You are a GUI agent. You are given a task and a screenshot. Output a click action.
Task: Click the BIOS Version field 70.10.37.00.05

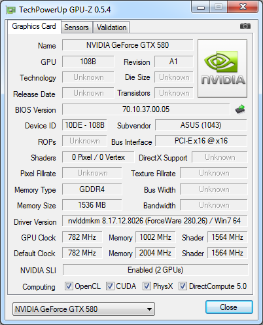pyautogui.click(x=146, y=109)
